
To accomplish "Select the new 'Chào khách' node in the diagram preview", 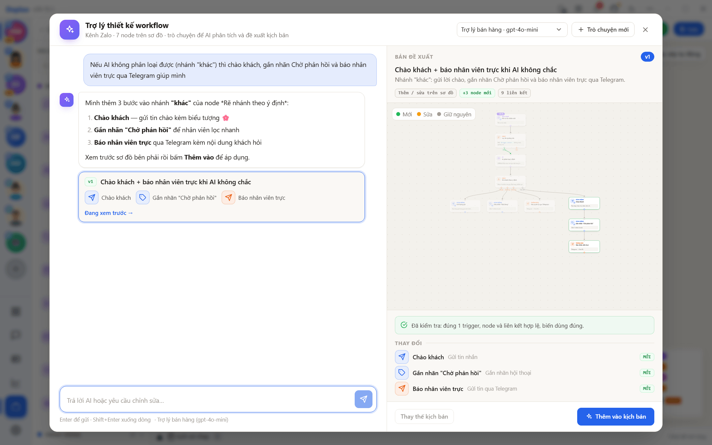I will 584,203.
